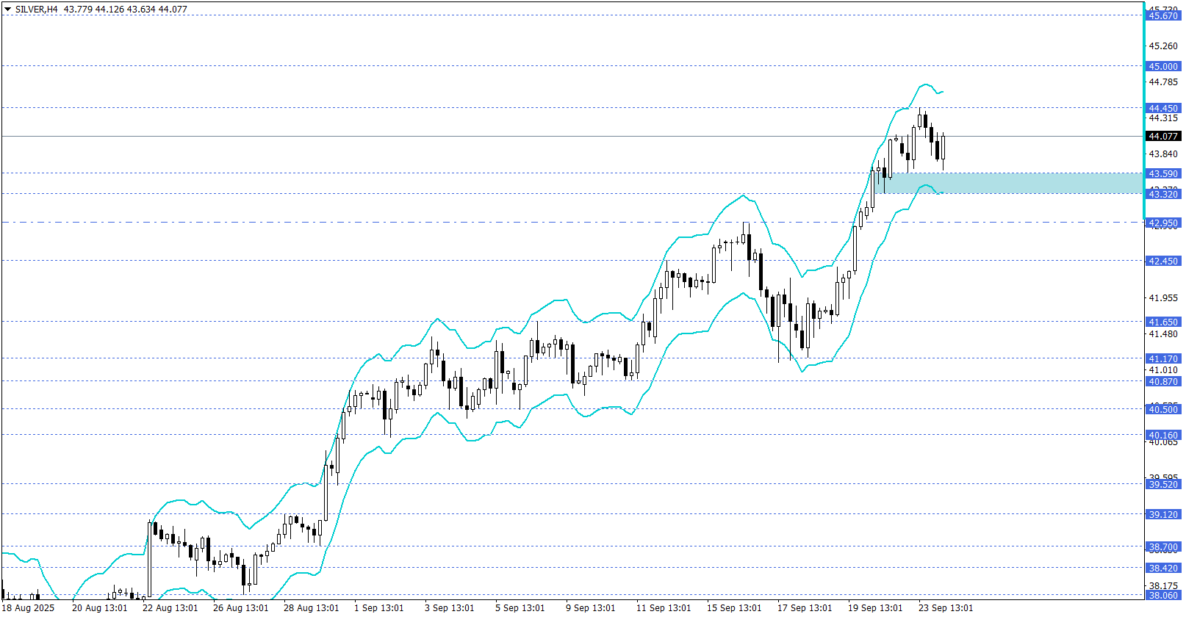Click the 40.500 price level label
The image size is (1186, 617).
coord(1162,409)
